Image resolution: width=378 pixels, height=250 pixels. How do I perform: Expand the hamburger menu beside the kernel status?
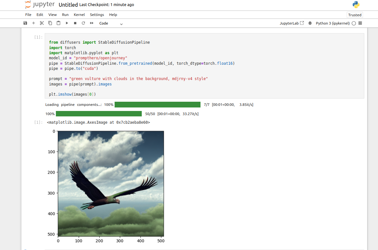[360, 23]
